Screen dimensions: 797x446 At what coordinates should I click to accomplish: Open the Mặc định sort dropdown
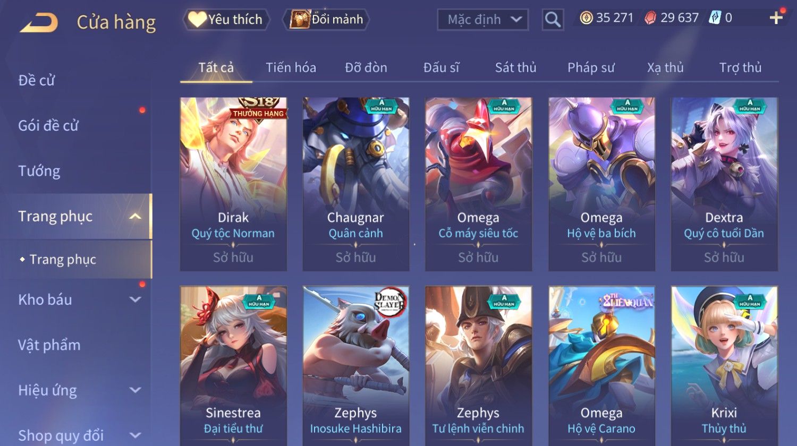click(x=483, y=20)
